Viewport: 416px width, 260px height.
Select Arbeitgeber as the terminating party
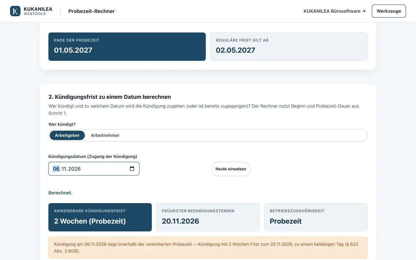tap(67, 135)
